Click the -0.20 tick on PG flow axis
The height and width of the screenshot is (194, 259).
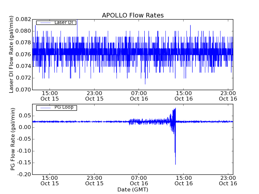point(24,174)
